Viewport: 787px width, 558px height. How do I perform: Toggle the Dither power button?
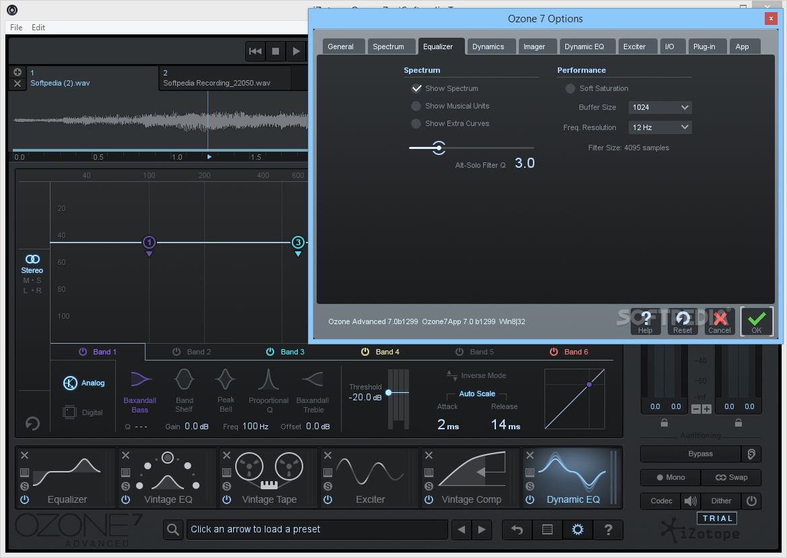tap(751, 501)
